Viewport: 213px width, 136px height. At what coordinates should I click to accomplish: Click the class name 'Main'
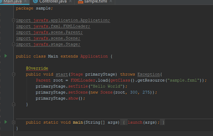point(53,56)
